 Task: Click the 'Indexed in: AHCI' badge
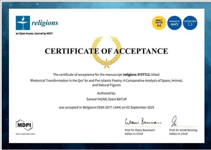click(x=174, y=23)
